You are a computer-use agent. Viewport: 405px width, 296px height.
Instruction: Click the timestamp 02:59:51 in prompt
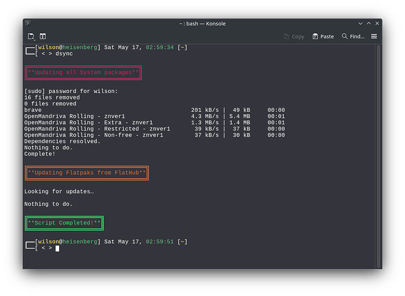pyautogui.click(x=160, y=242)
